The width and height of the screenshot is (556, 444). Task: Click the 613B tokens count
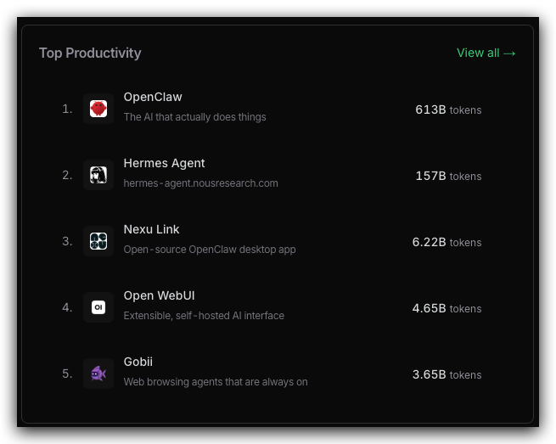447,110
